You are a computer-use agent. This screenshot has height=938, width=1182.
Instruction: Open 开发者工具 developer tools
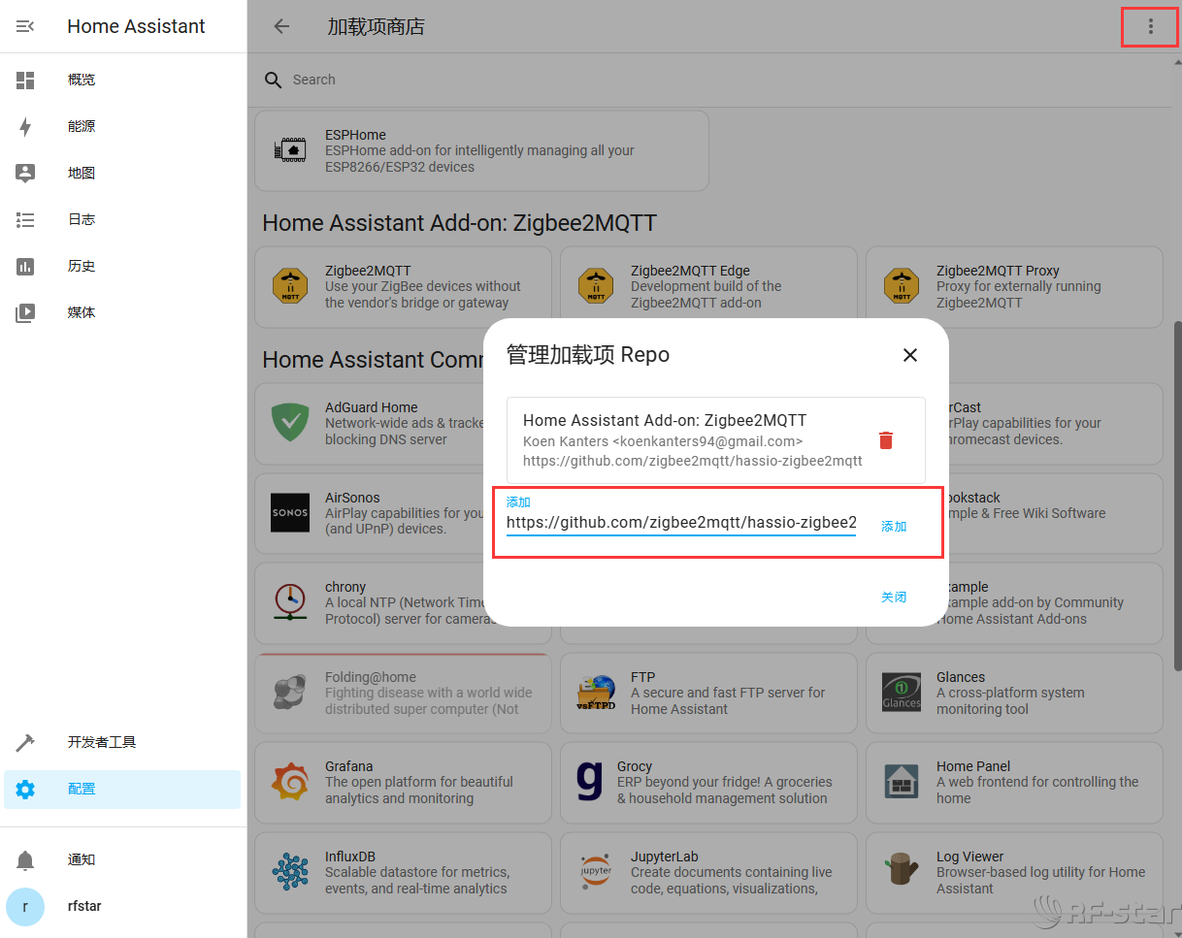(x=101, y=742)
